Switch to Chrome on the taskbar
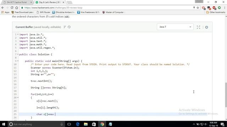Viewport: 227px width, 127px height. coord(102,124)
